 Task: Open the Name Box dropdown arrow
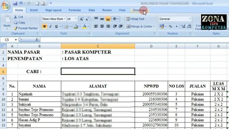(16, 40)
